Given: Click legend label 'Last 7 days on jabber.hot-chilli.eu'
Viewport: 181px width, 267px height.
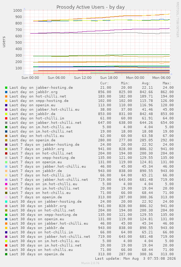Looking at the screenshot, I should click(48, 167).
